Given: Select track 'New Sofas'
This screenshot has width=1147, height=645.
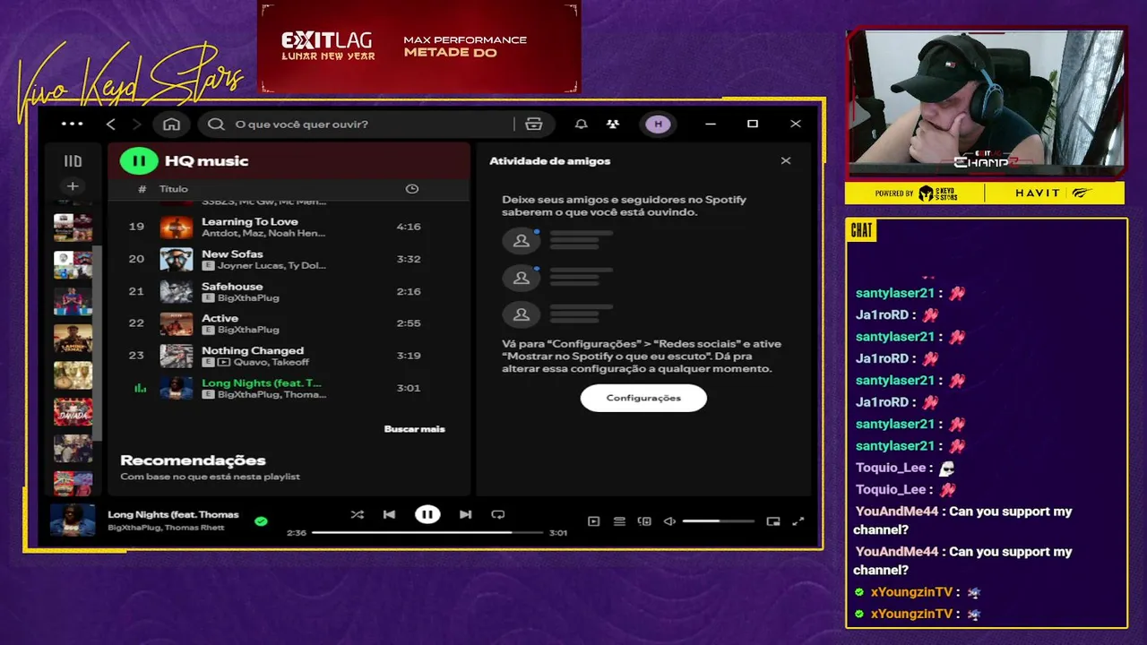Looking at the screenshot, I should (289, 259).
